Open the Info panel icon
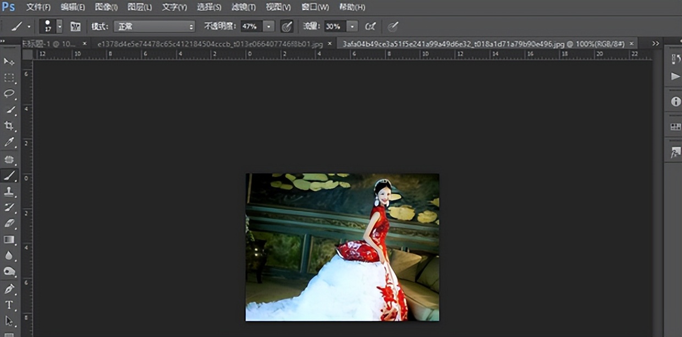The height and width of the screenshot is (337, 682). coord(675,102)
